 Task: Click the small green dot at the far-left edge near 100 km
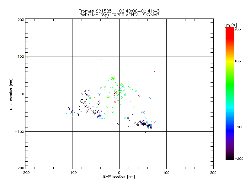pos(28,58)
